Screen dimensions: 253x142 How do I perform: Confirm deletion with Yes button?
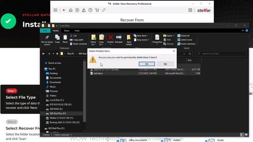[x=147, y=64]
